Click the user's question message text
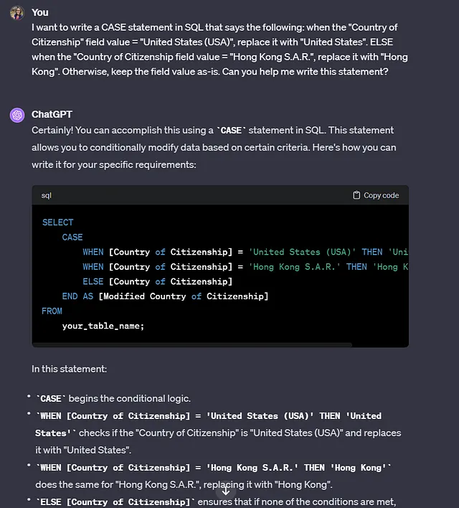The image size is (459, 508). 219,50
